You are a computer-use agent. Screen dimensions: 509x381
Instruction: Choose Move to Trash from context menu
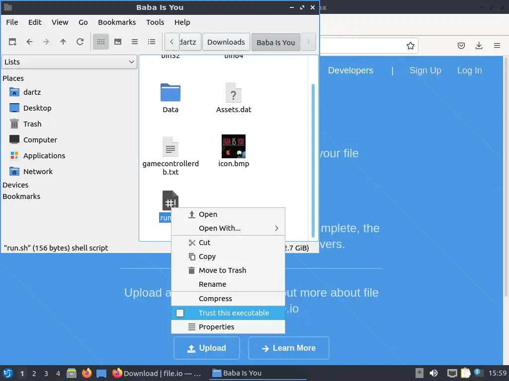[228, 270]
